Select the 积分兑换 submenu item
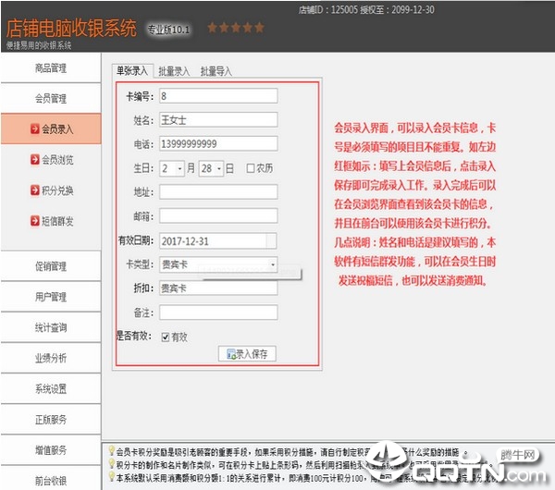The image size is (555, 490). pos(53,190)
